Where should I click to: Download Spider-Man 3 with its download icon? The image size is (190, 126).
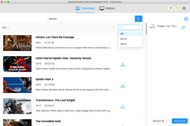click(123, 85)
